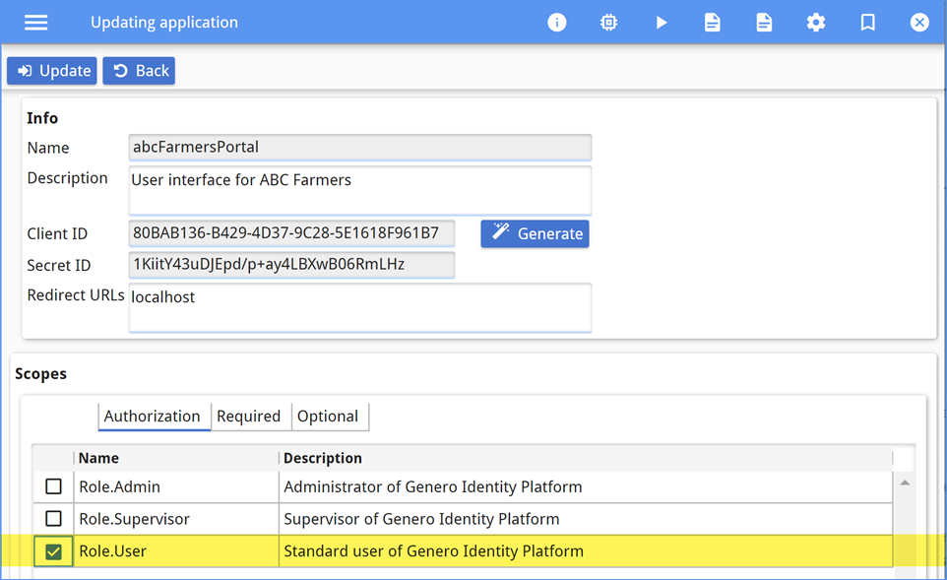Uncheck the Role.User scope
This screenshot has height=580, width=947.
pos(52,551)
